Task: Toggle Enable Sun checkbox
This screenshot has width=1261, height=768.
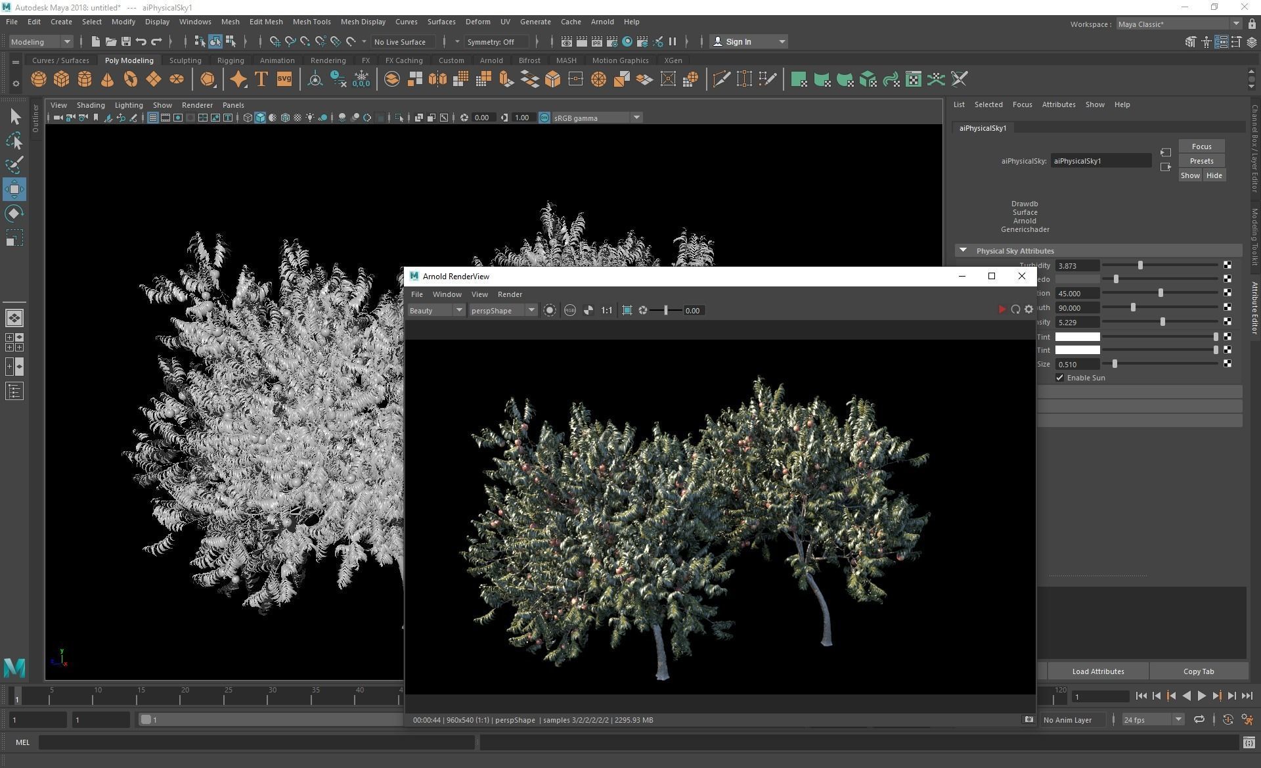Action: pyautogui.click(x=1059, y=378)
